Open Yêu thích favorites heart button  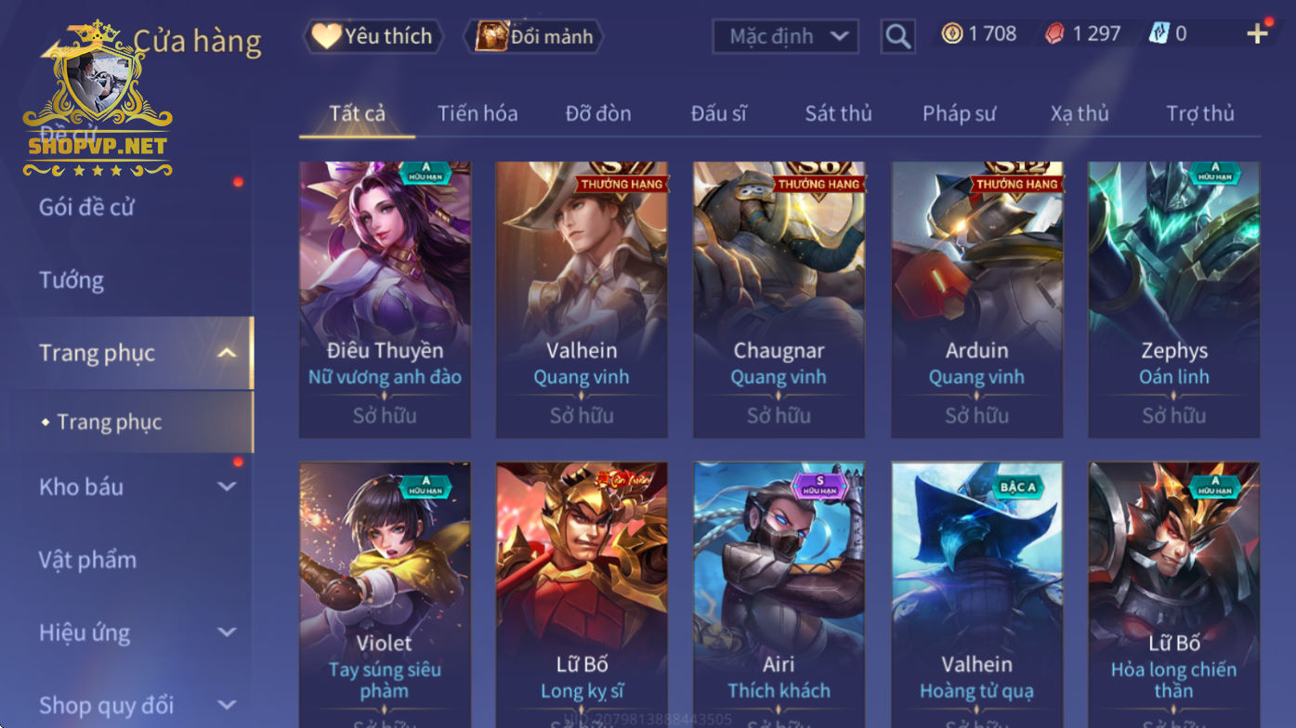click(x=373, y=37)
